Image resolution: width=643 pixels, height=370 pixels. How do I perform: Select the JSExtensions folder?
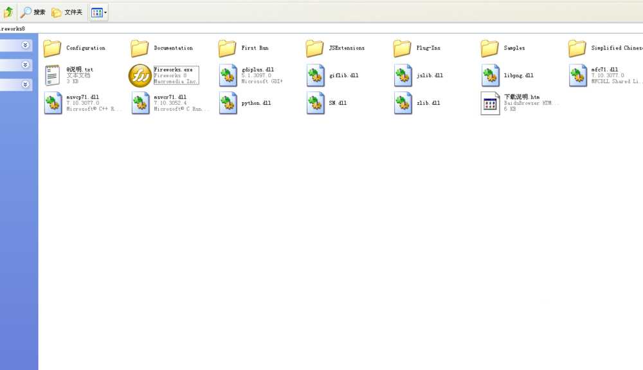coord(315,48)
